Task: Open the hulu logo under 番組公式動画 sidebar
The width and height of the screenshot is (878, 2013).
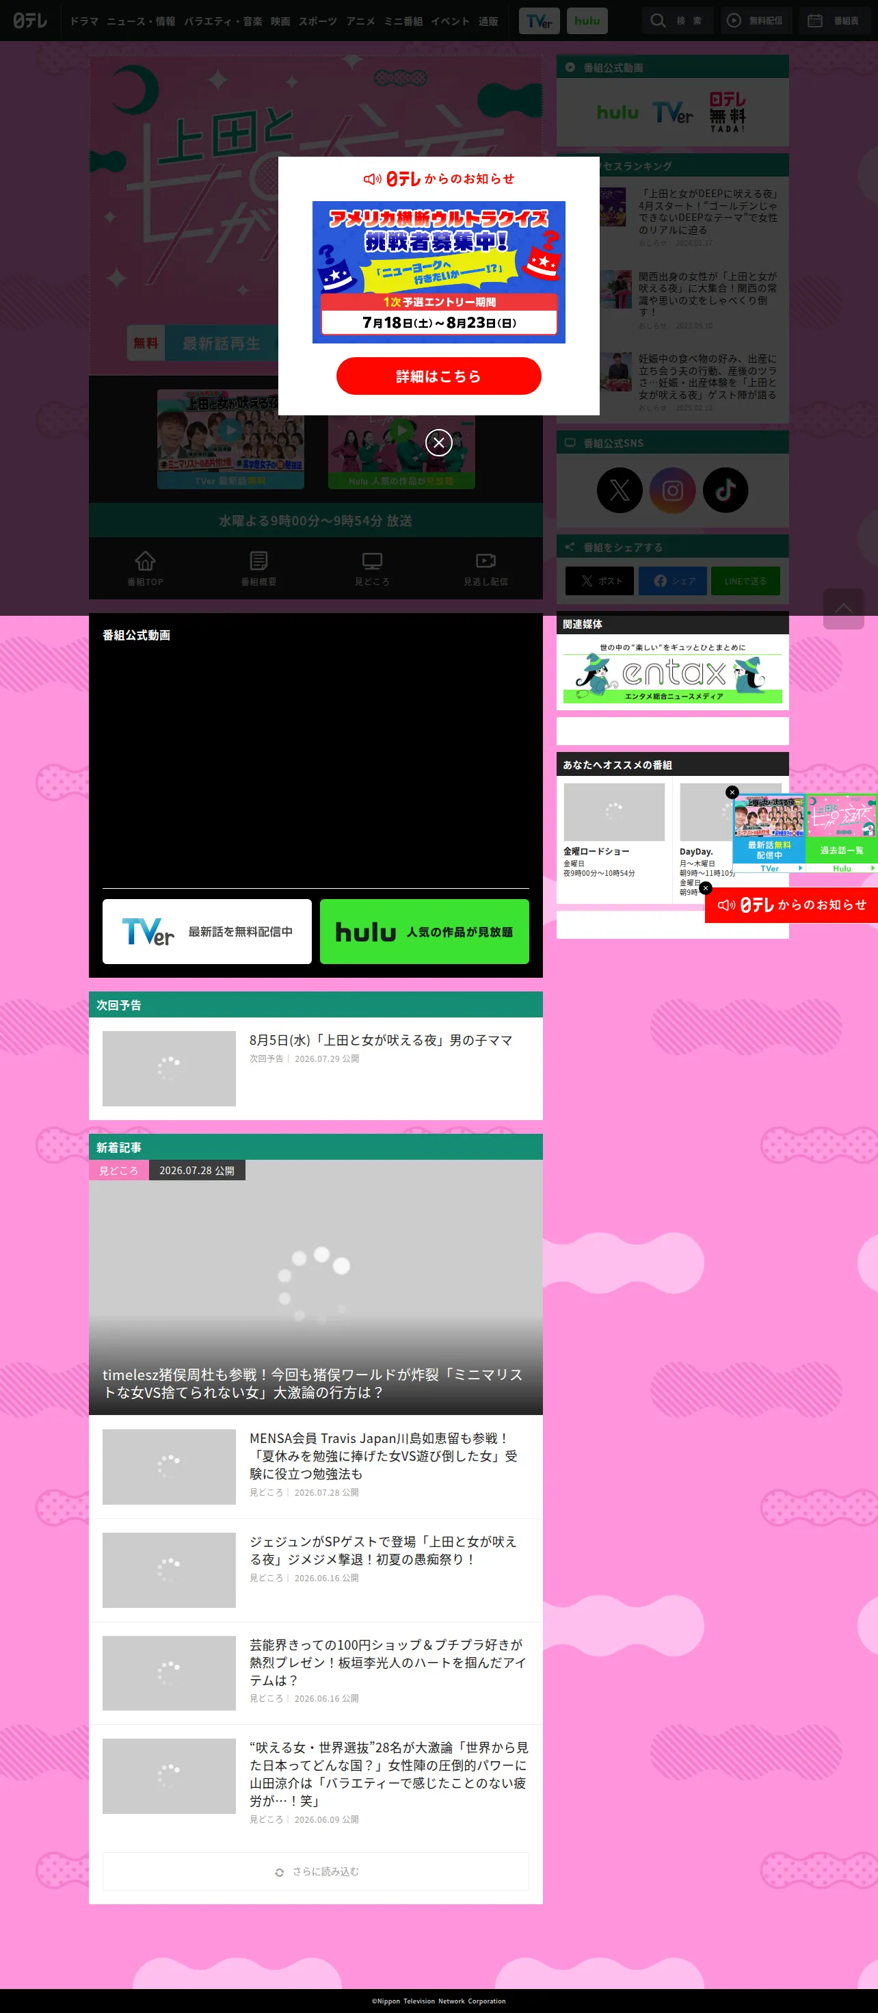Action: tap(617, 114)
